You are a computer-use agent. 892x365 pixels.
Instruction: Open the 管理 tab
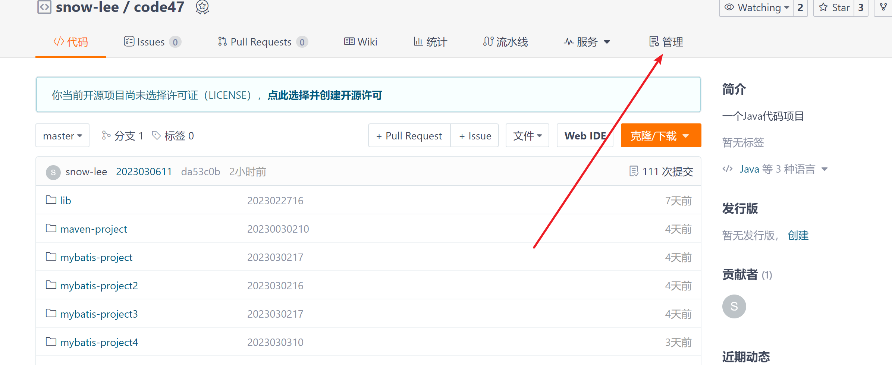pos(666,42)
